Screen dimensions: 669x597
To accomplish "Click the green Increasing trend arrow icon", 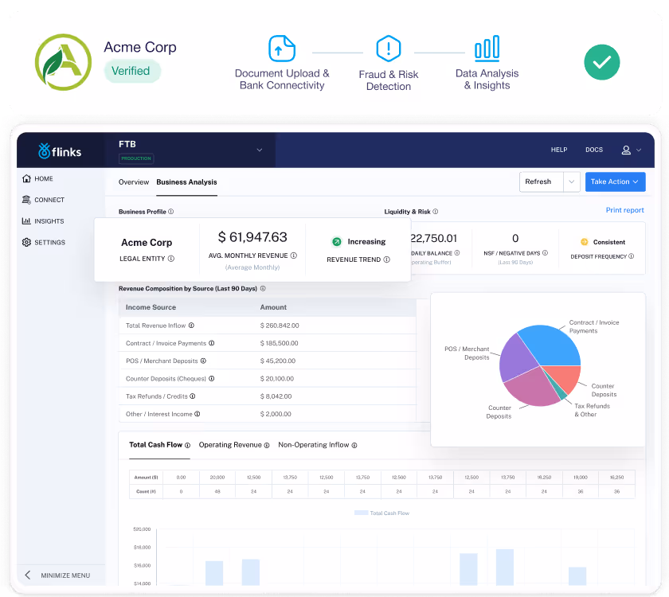I will coord(337,242).
